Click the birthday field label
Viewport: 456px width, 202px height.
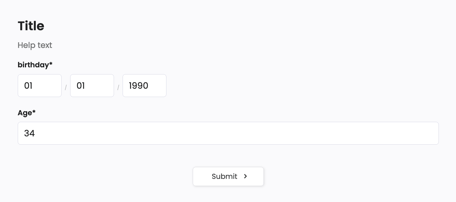pyautogui.click(x=33, y=65)
